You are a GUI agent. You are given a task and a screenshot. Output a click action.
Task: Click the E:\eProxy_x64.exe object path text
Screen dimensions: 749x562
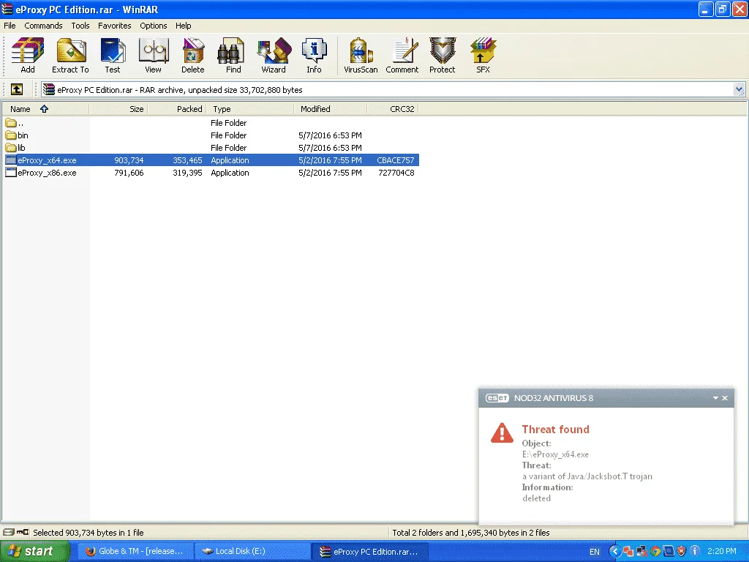tap(555, 454)
